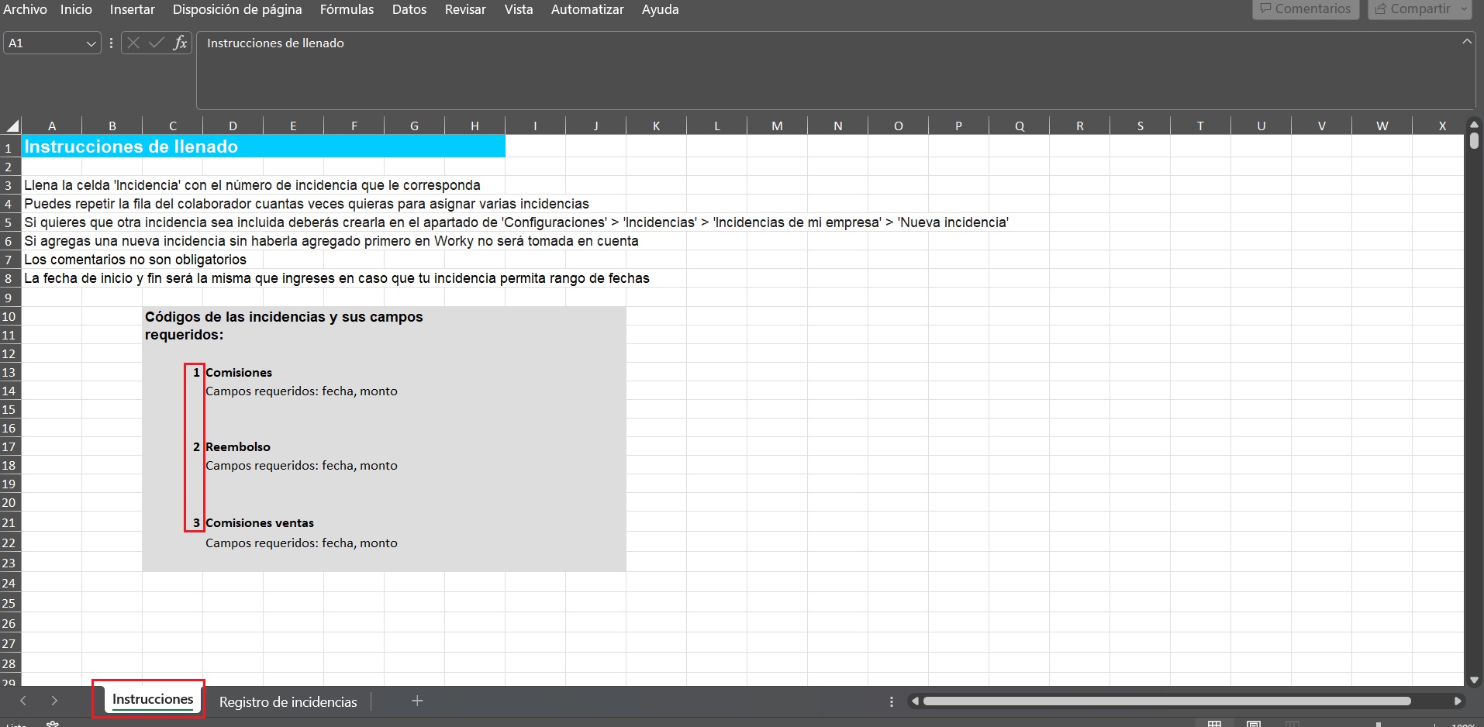The width and height of the screenshot is (1484, 727).
Task: Switch to the Insertar ribbon tab
Action: click(x=132, y=9)
